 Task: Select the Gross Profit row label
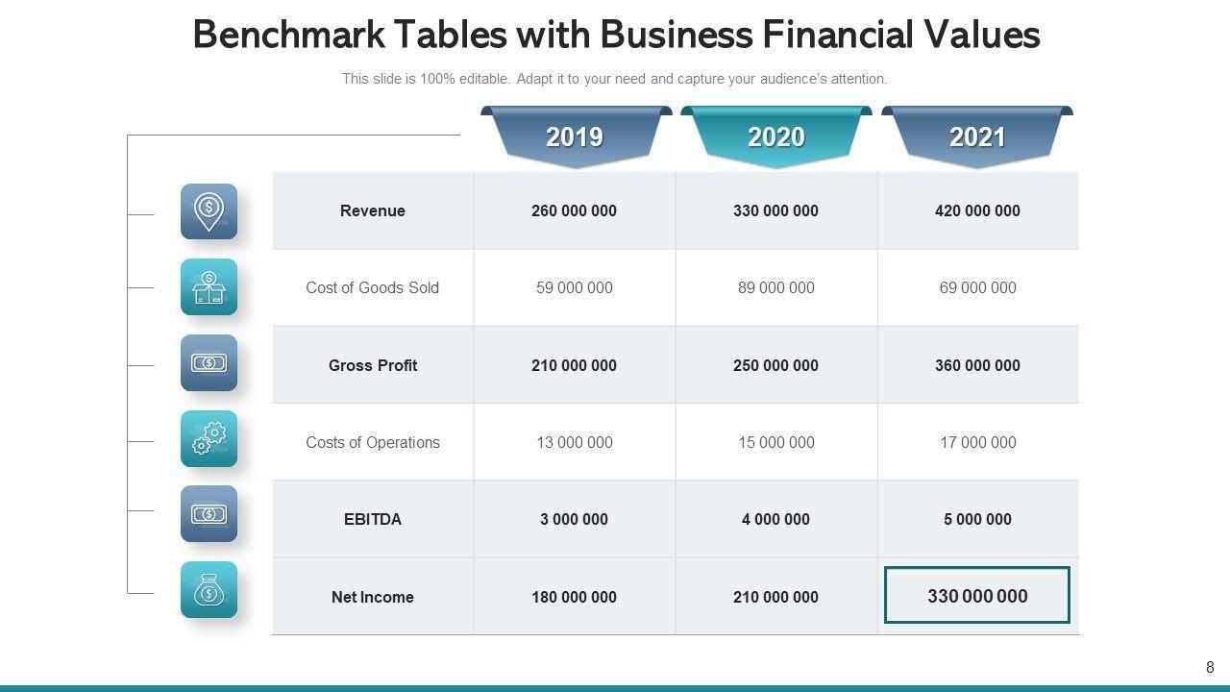click(373, 365)
